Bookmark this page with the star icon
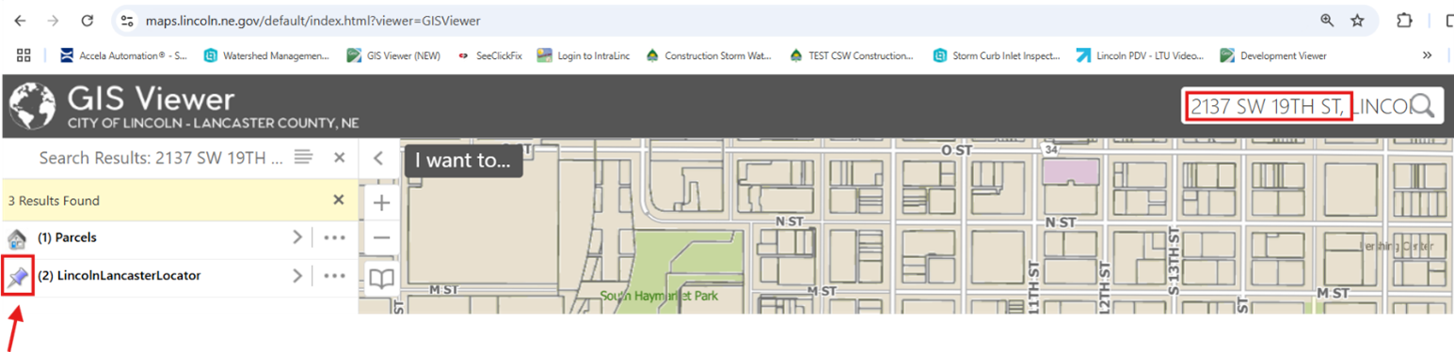Screen dimensions: 1454x352 1357,20
